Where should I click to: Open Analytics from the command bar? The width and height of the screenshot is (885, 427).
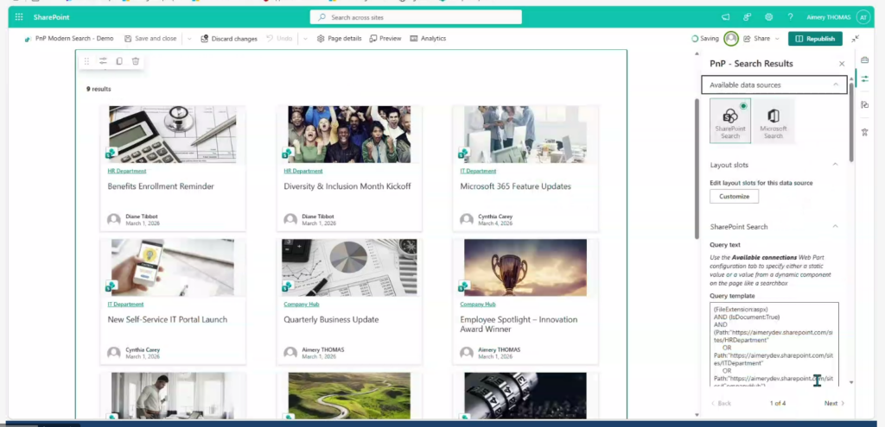428,39
